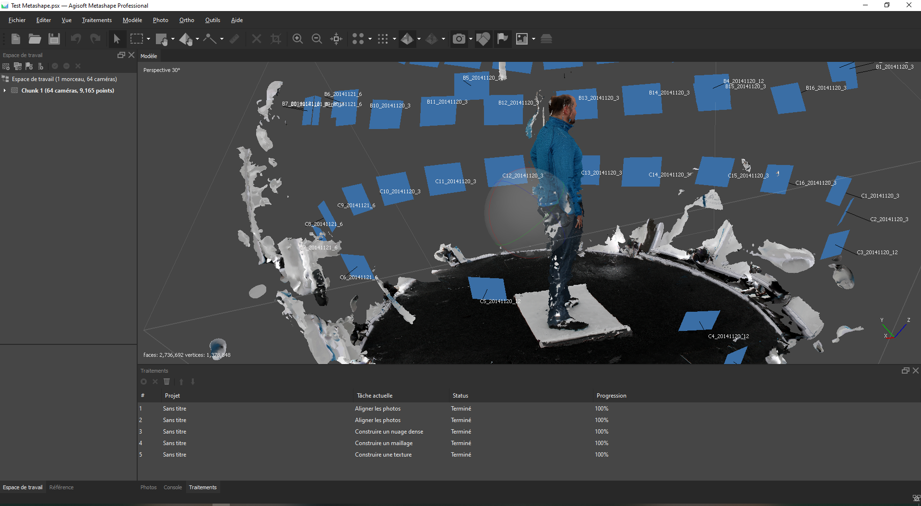
Task: Toggle the layered basemap icon
Action: pos(546,39)
